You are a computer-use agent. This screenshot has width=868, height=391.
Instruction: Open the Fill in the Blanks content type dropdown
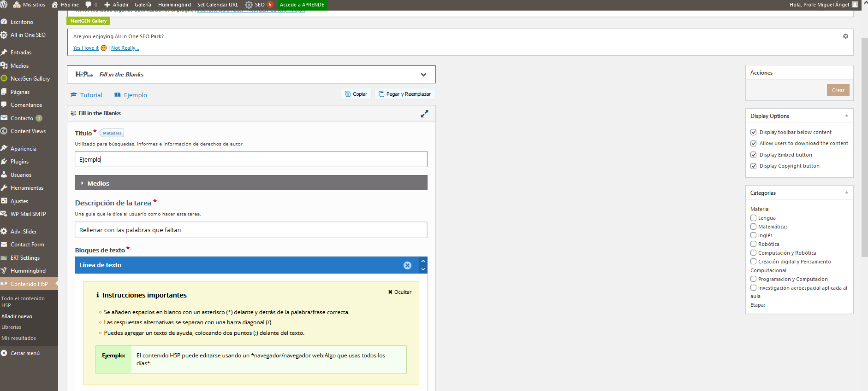click(251, 75)
